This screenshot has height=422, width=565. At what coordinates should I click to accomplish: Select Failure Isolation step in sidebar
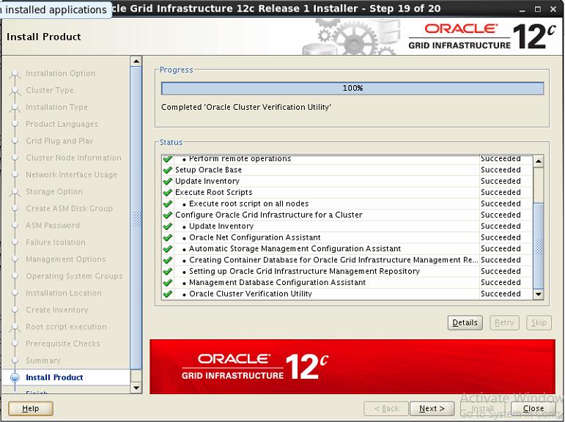56,243
